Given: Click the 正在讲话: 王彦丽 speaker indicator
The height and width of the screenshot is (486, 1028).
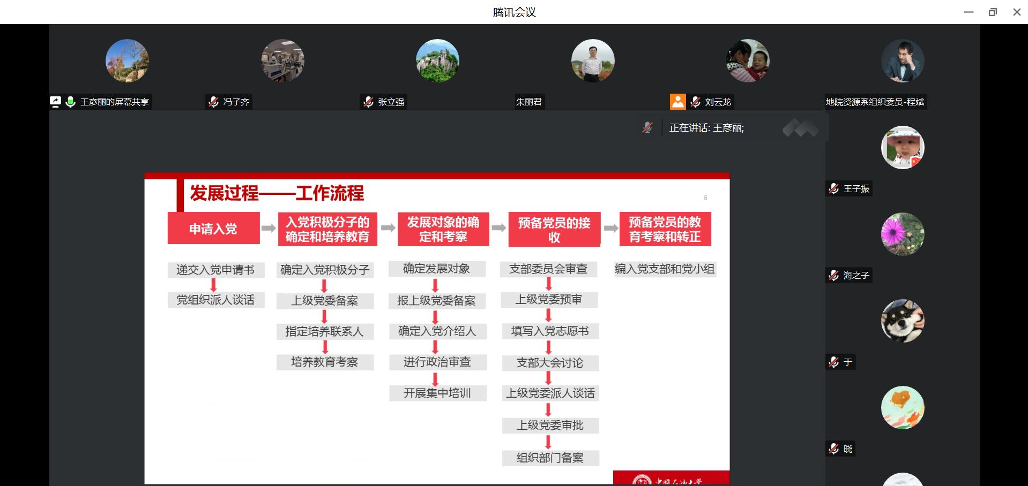Looking at the screenshot, I should (x=706, y=128).
